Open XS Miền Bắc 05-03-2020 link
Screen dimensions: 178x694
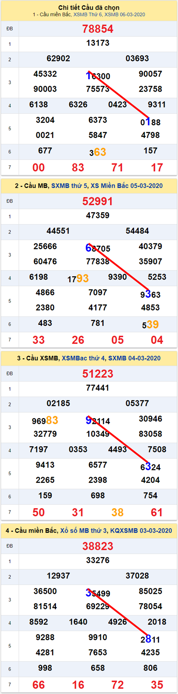[x=126, y=185]
